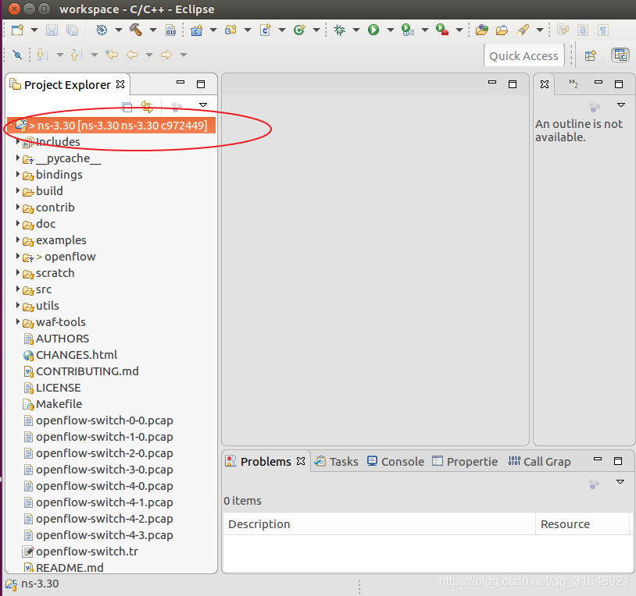
Task: Click the Open Perspective icon
Action: pyautogui.click(x=591, y=55)
